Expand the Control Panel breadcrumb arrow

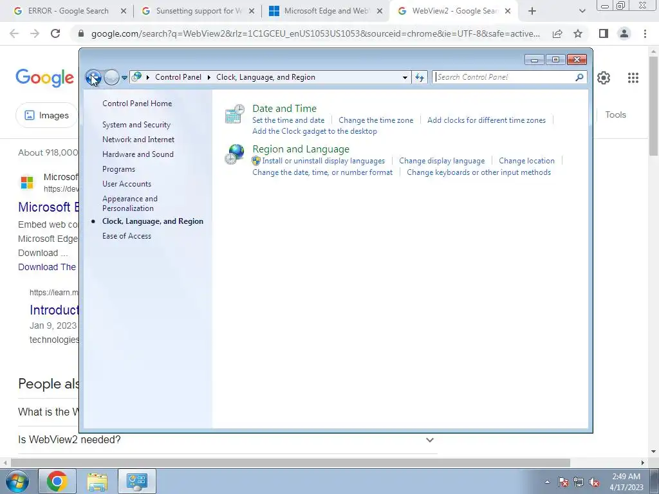148,77
